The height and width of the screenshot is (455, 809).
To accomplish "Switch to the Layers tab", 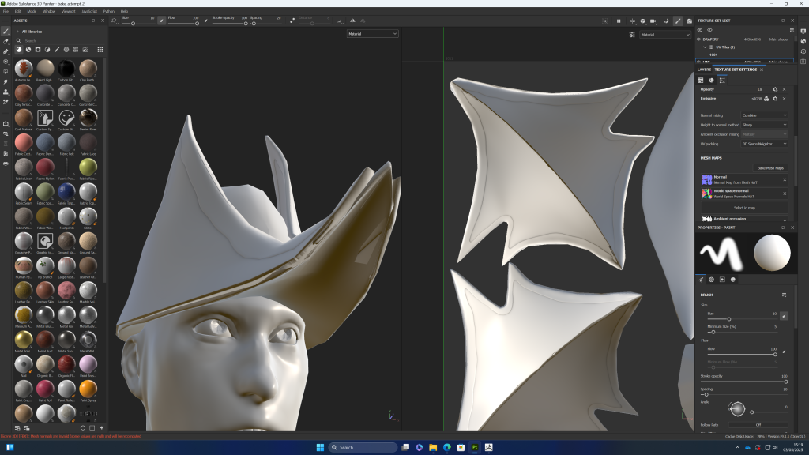I will [704, 70].
